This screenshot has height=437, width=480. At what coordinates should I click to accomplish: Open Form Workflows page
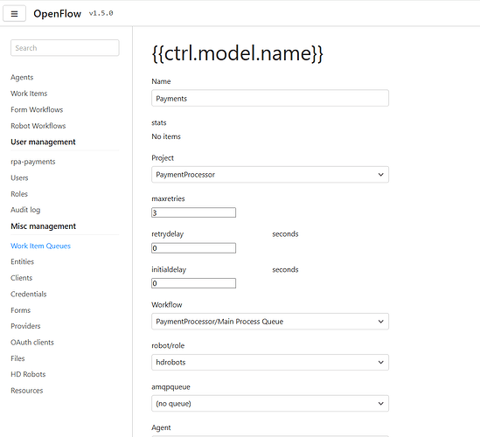(x=37, y=109)
